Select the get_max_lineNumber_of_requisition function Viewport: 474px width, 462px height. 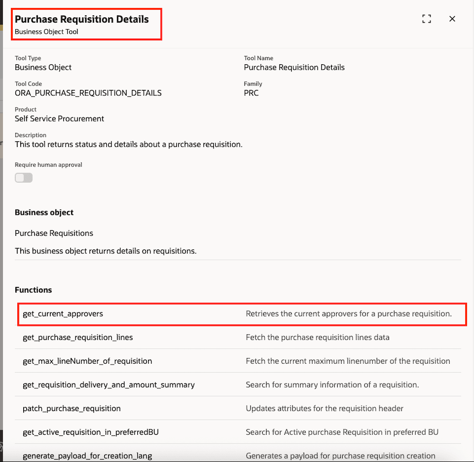[x=87, y=361]
